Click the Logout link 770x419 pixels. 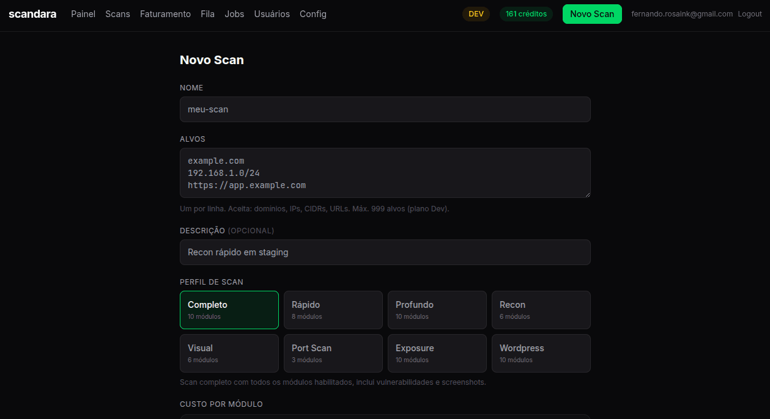pos(750,14)
